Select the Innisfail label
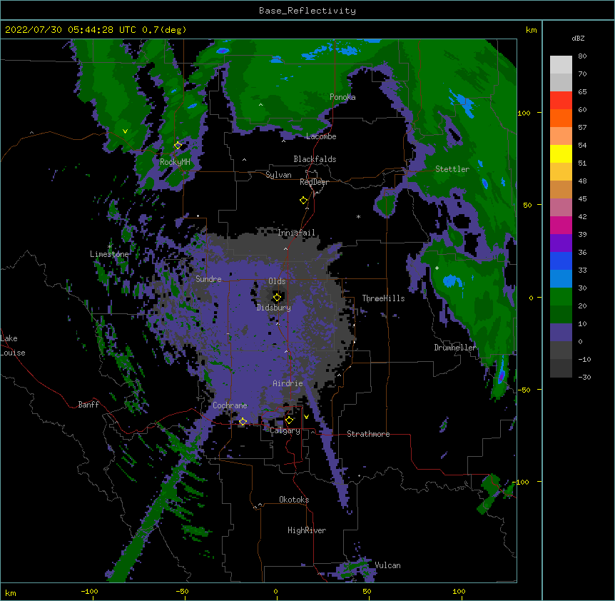615x601 pixels. pyautogui.click(x=296, y=233)
